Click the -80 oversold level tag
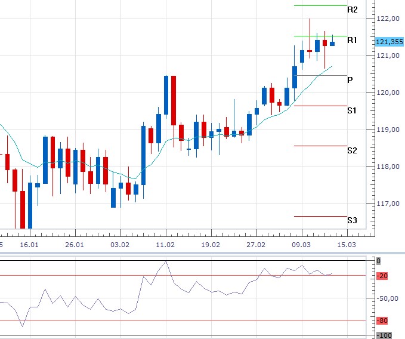 (382, 321)
